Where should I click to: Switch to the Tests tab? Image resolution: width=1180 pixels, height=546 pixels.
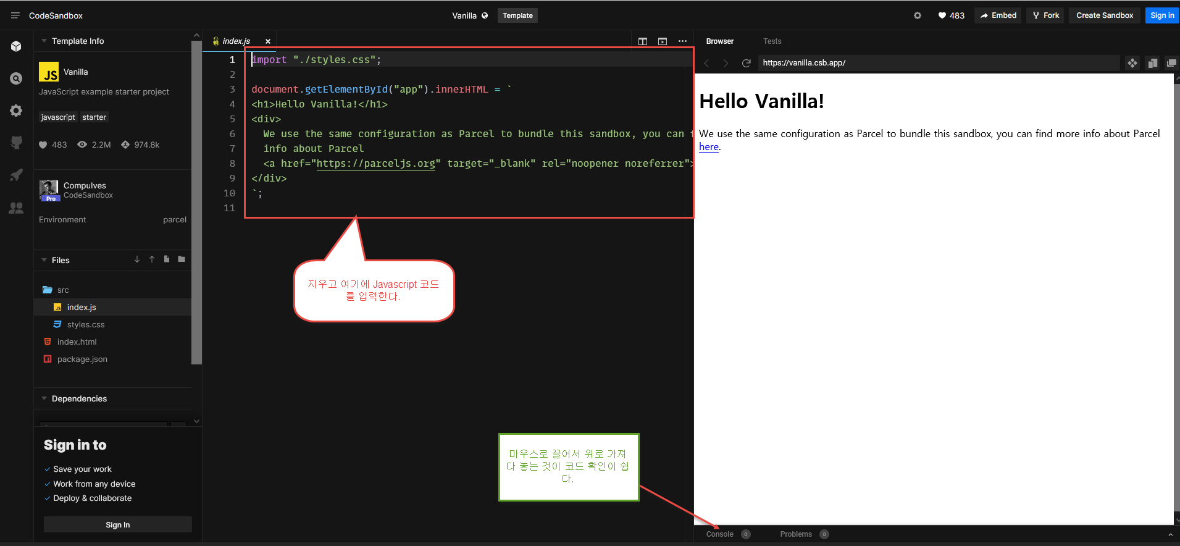click(x=772, y=41)
